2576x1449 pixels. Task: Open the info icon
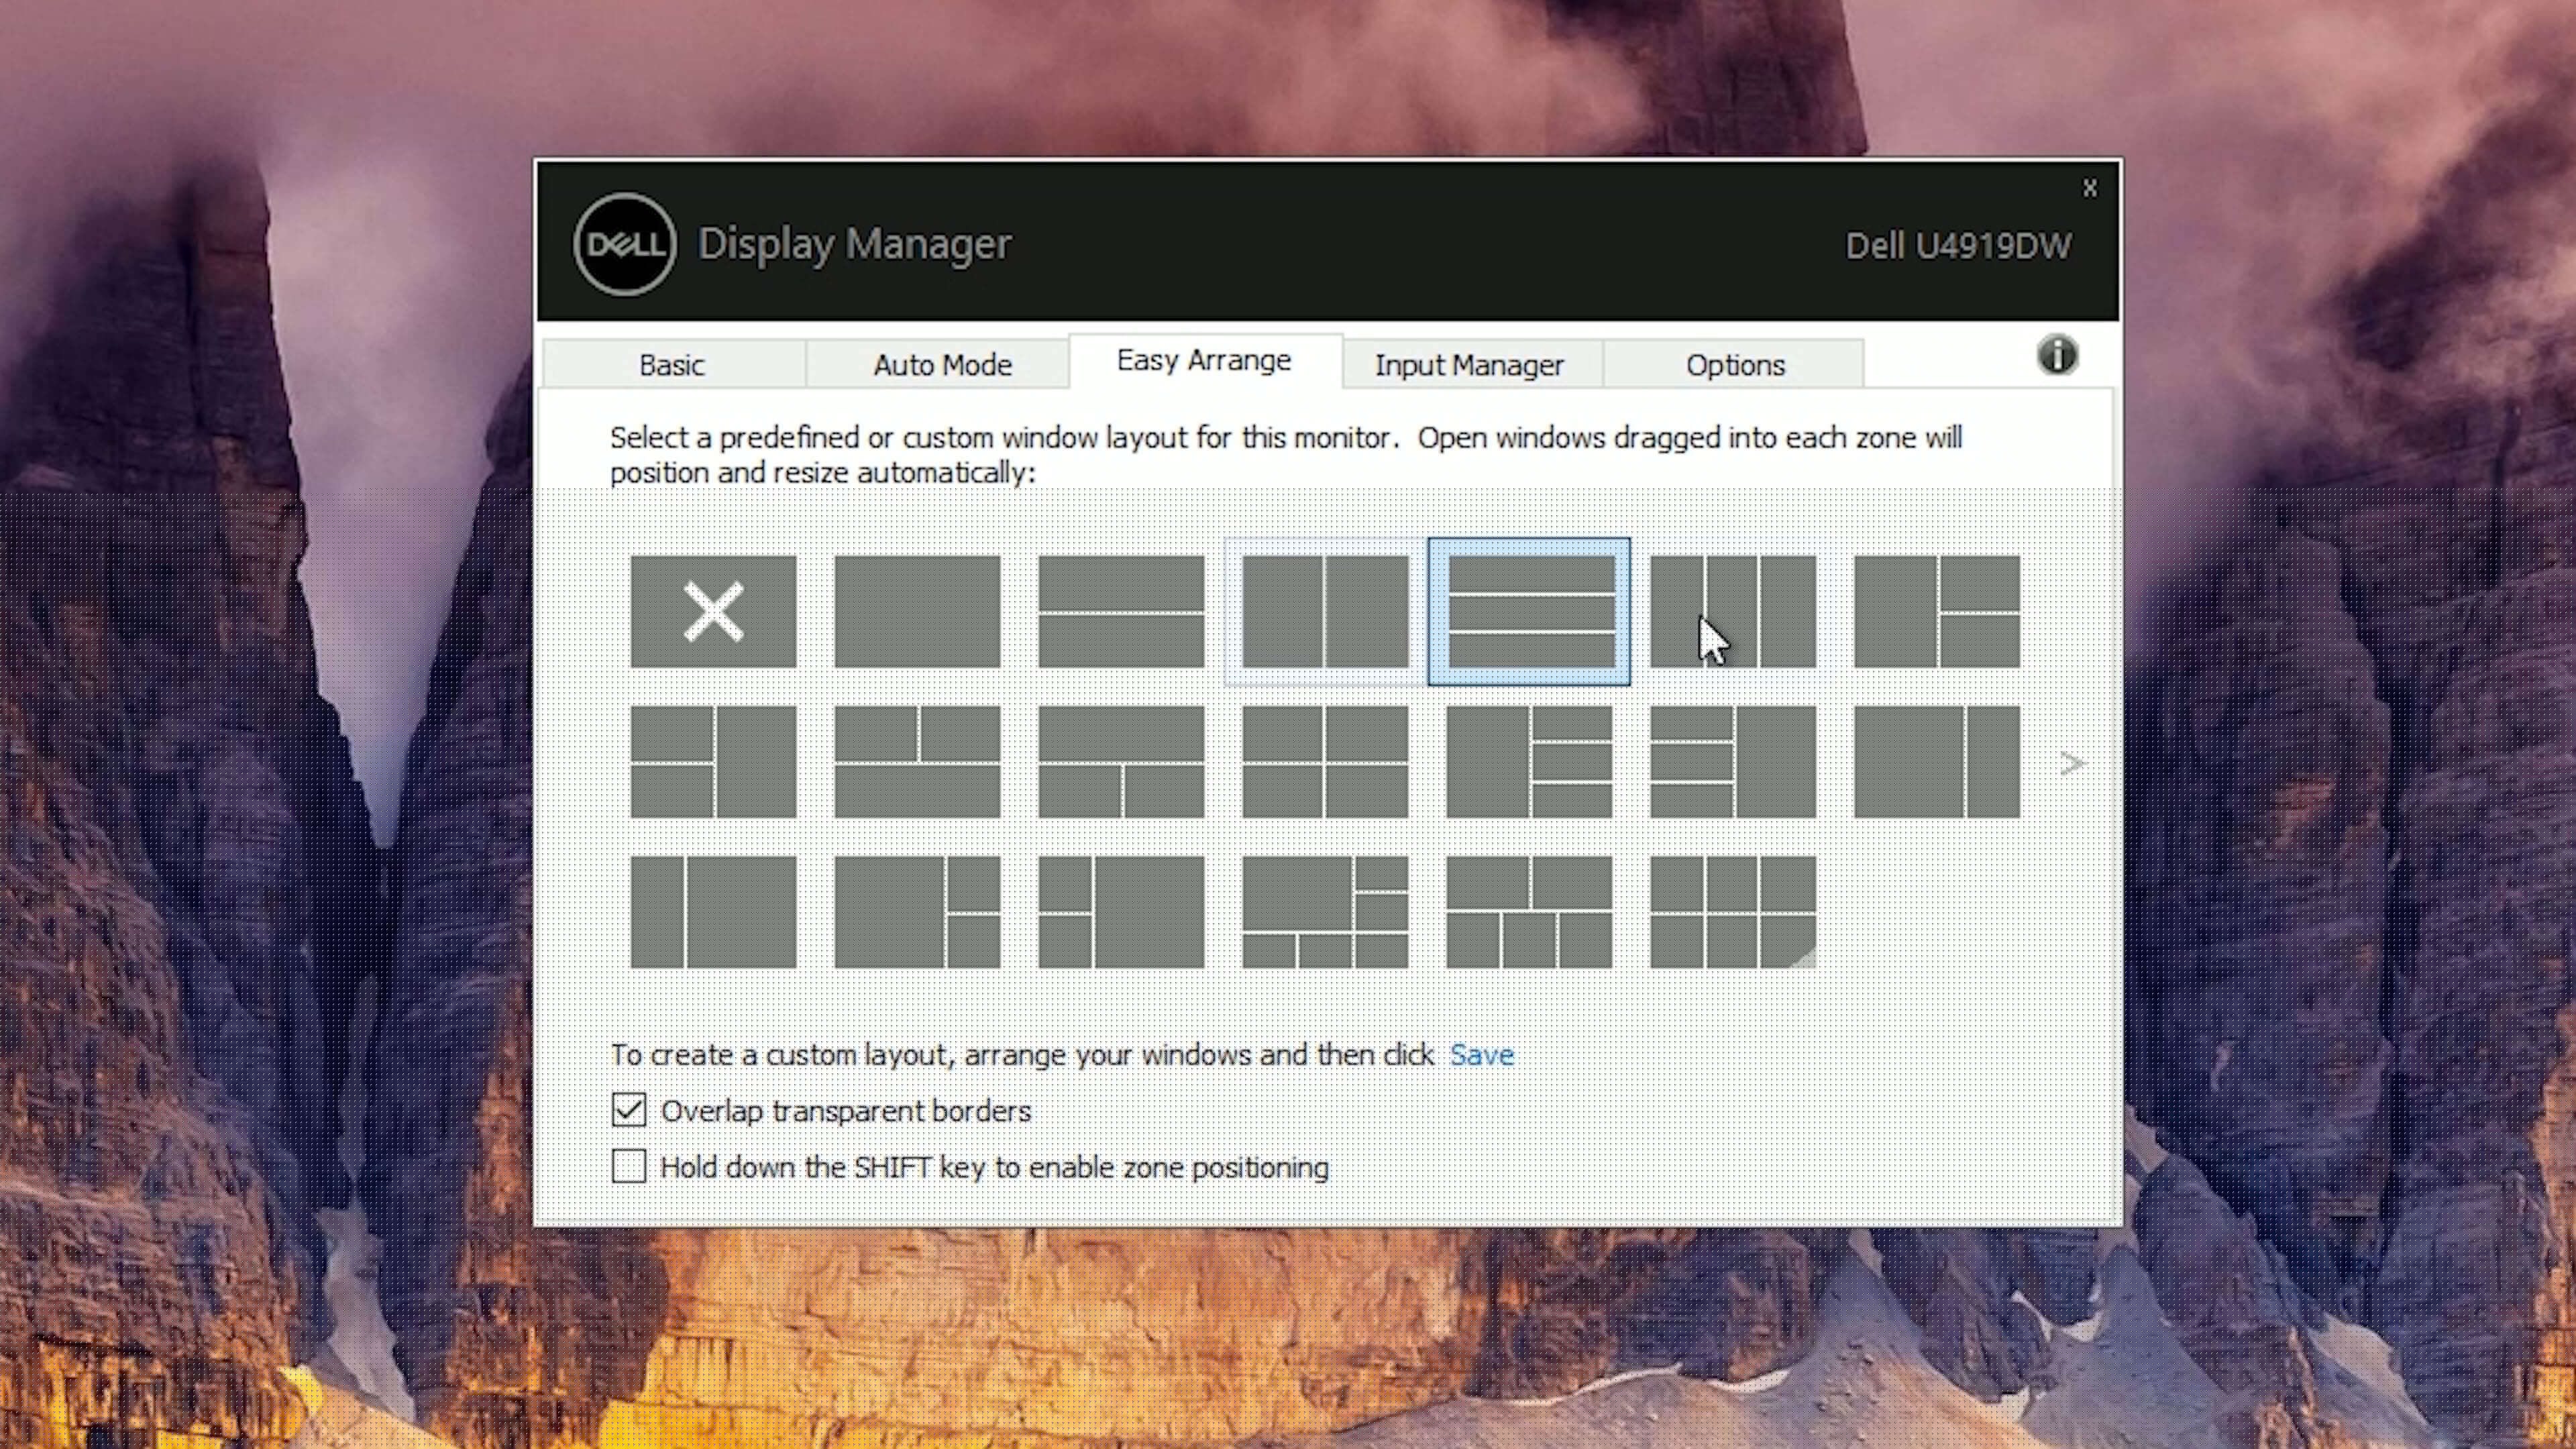[x=2057, y=355]
